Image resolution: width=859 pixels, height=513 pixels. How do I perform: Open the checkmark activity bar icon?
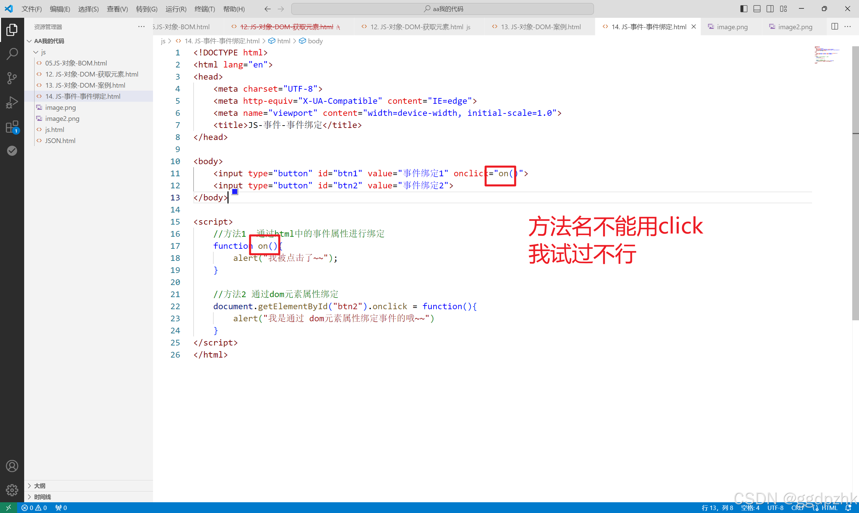click(x=12, y=151)
